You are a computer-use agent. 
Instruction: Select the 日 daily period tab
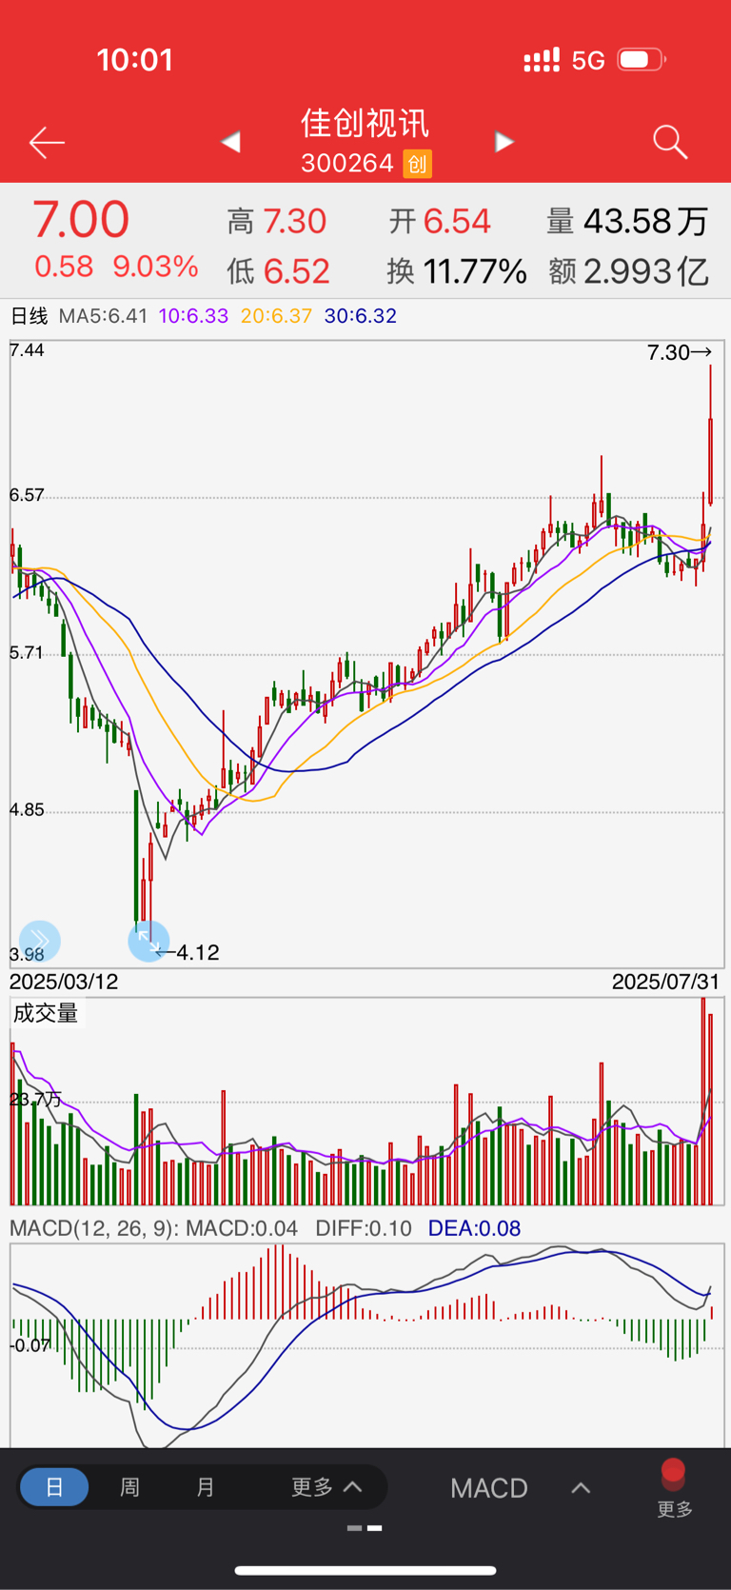click(x=54, y=1487)
